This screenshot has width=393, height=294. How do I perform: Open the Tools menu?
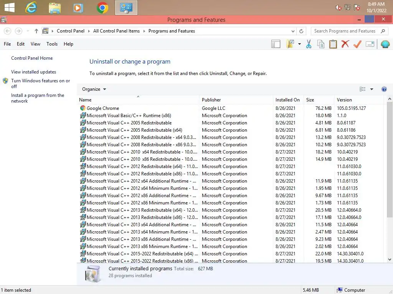[52, 44]
